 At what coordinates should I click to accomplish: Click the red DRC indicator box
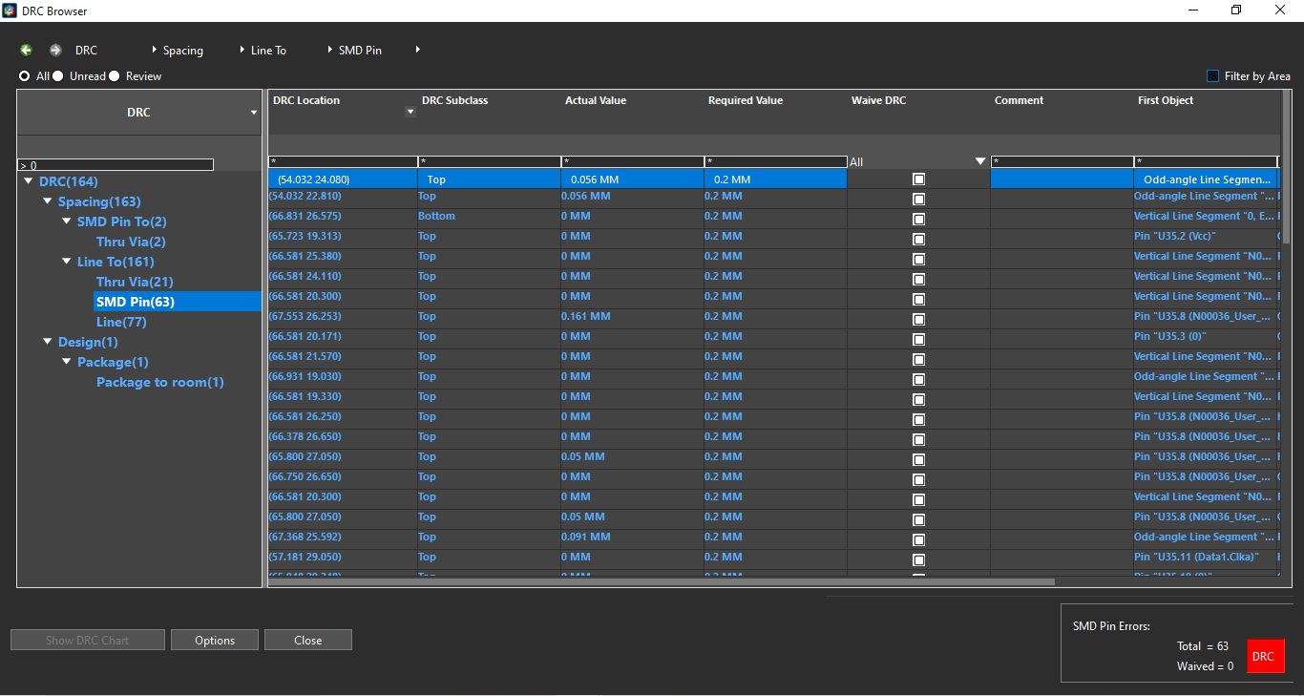(1266, 657)
